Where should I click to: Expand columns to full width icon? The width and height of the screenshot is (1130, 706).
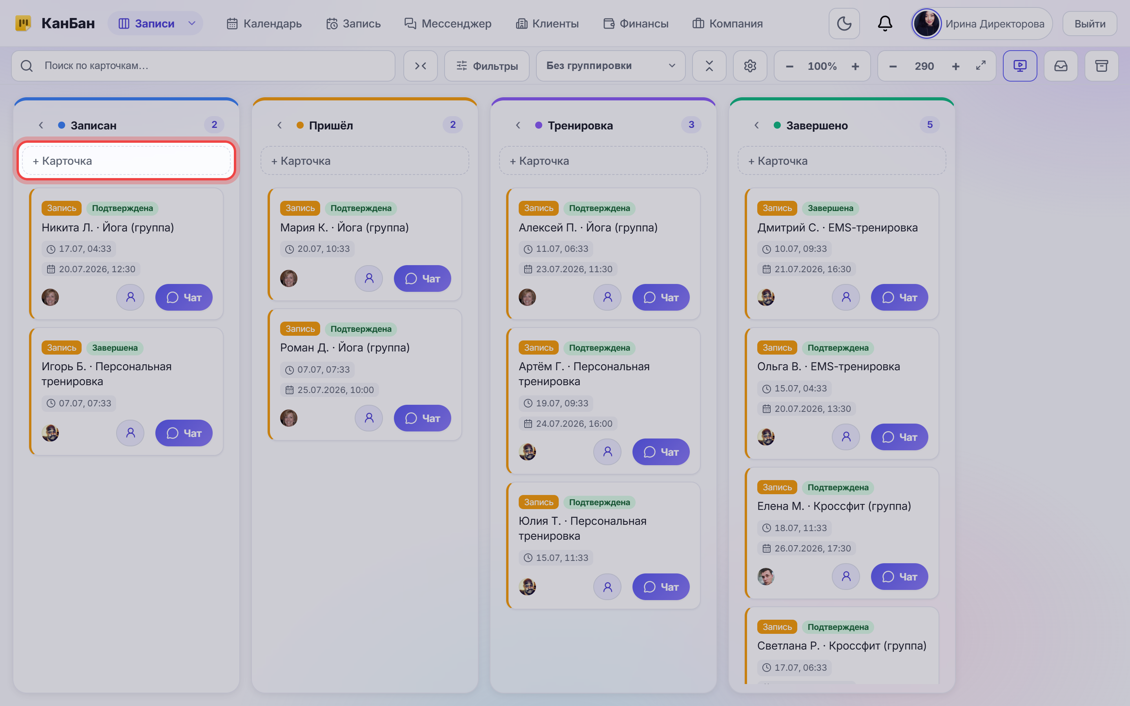click(981, 66)
